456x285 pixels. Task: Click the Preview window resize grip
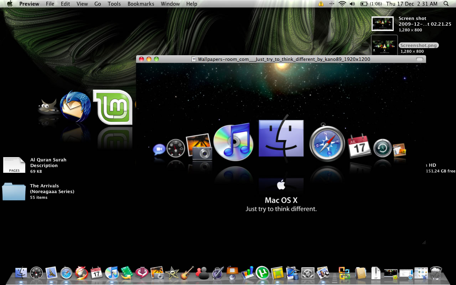(424, 242)
